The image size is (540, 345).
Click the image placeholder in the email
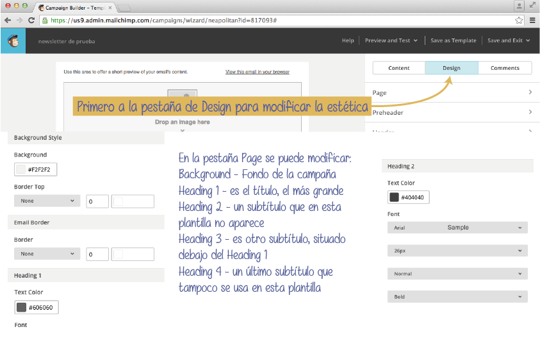click(183, 94)
